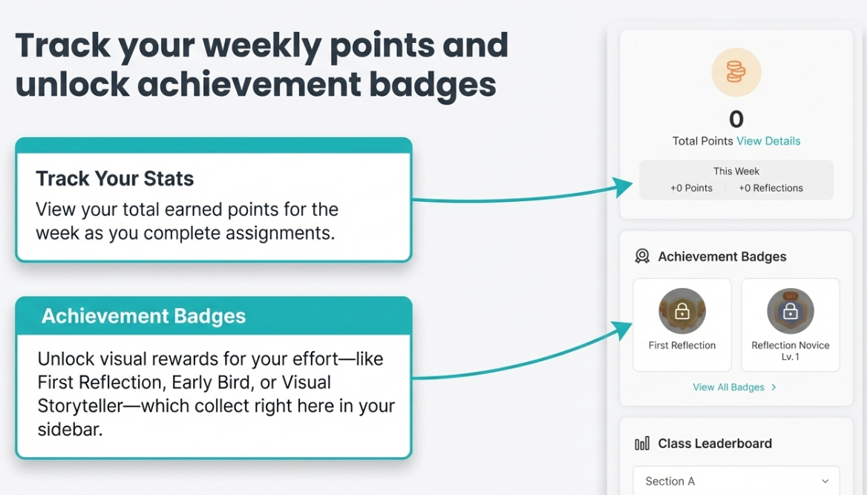Click the First Reflection locked badge icon
This screenshot has height=495, width=867.
click(681, 312)
